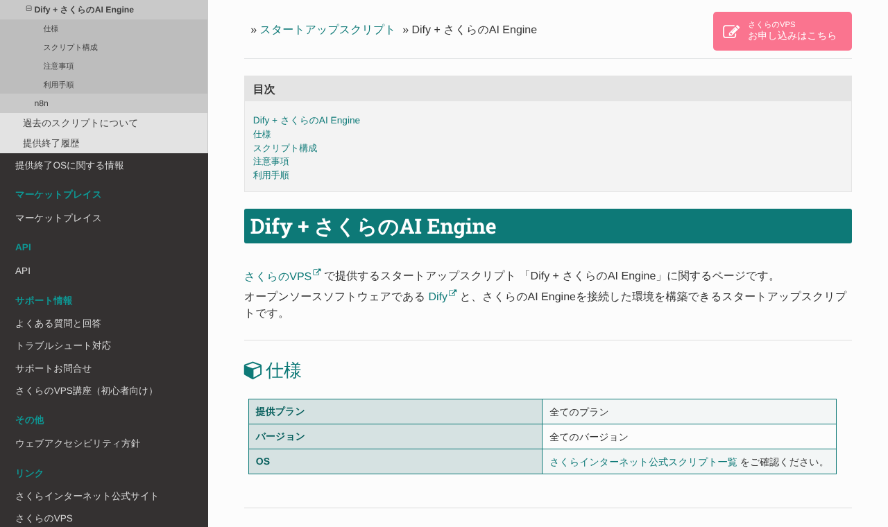Image resolution: width=888 pixels, height=527 pixels.
Task: Open よくある質問と回答 in sidebar
Action: 104,323
